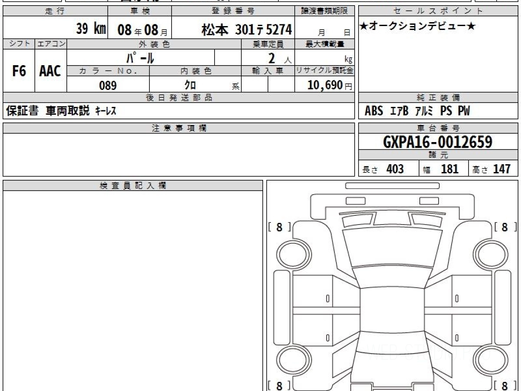
Task: Click the 後日発送部品 header
Action: coord(178,98)
